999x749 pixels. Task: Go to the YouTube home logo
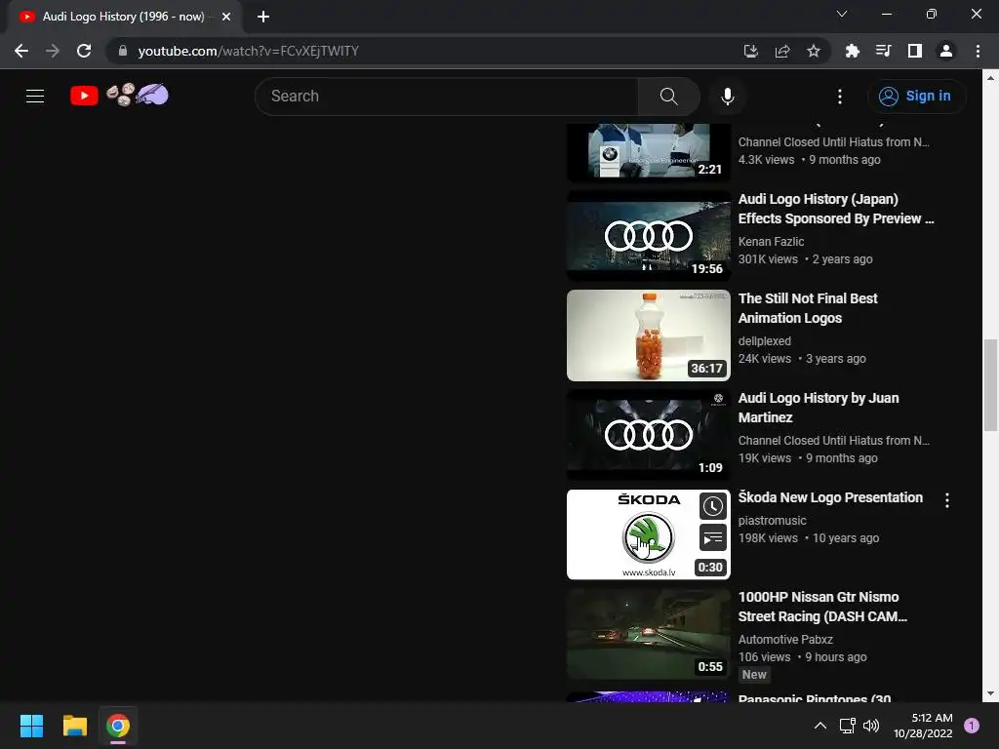(84, 96)
